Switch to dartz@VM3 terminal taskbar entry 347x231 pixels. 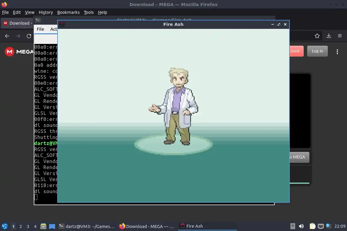coord(87,226)
